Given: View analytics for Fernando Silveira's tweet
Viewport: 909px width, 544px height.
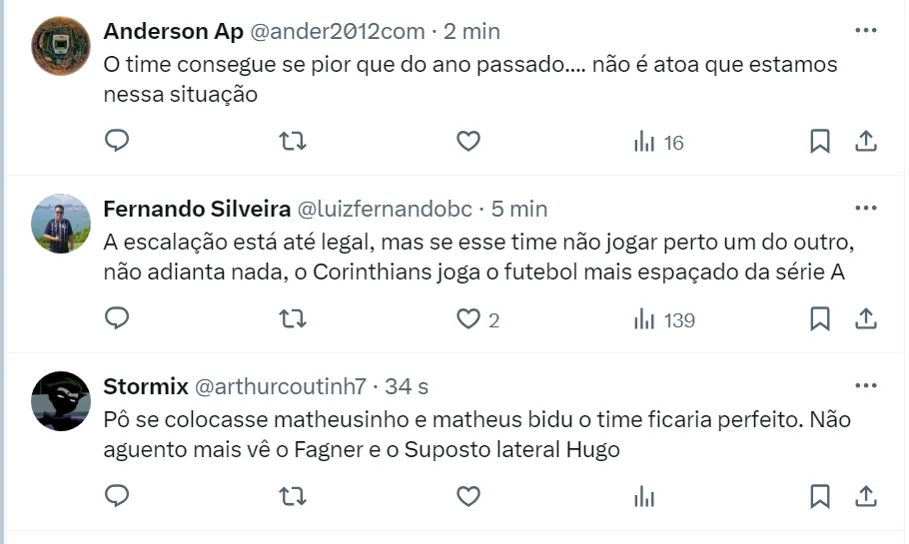Looking at the screenshot, I should (663, 319).
